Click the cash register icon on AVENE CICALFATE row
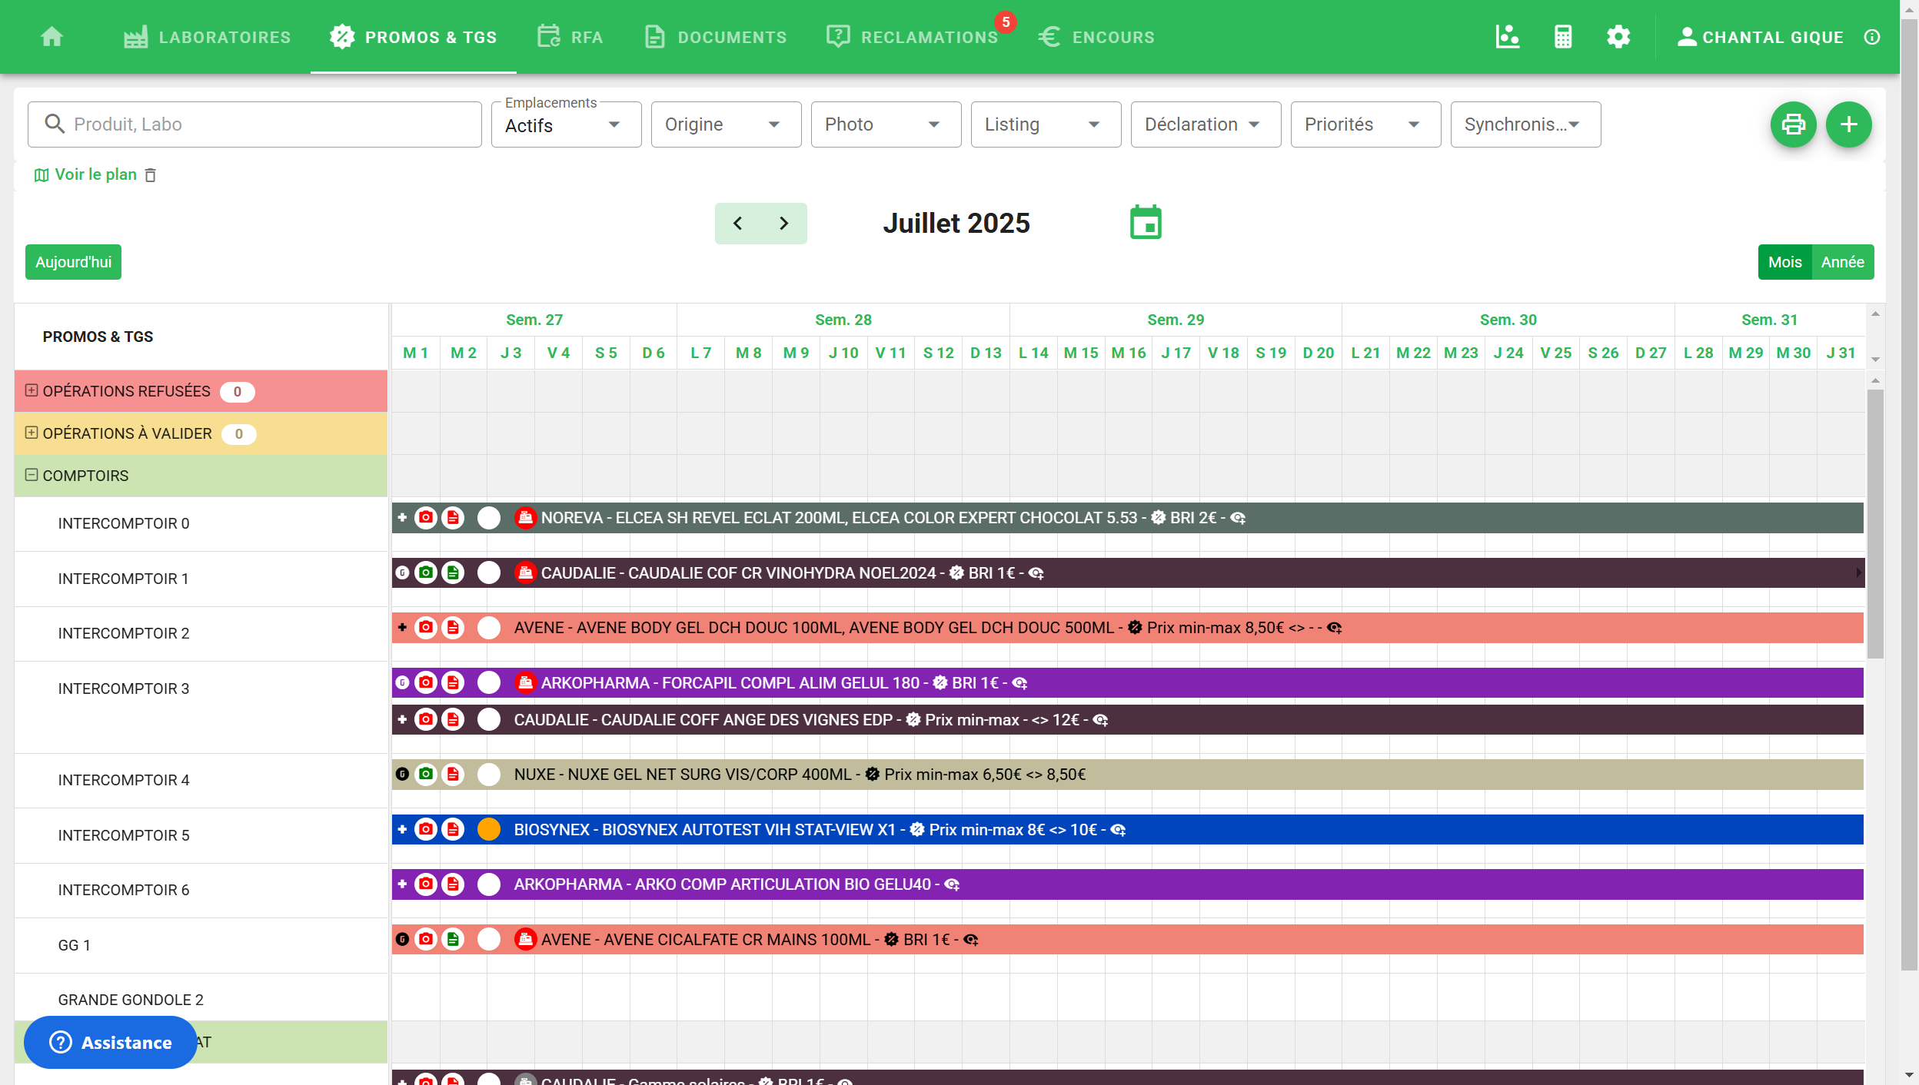Image resolution: width=1919 pixels, height=1085 pixels. 525,939
